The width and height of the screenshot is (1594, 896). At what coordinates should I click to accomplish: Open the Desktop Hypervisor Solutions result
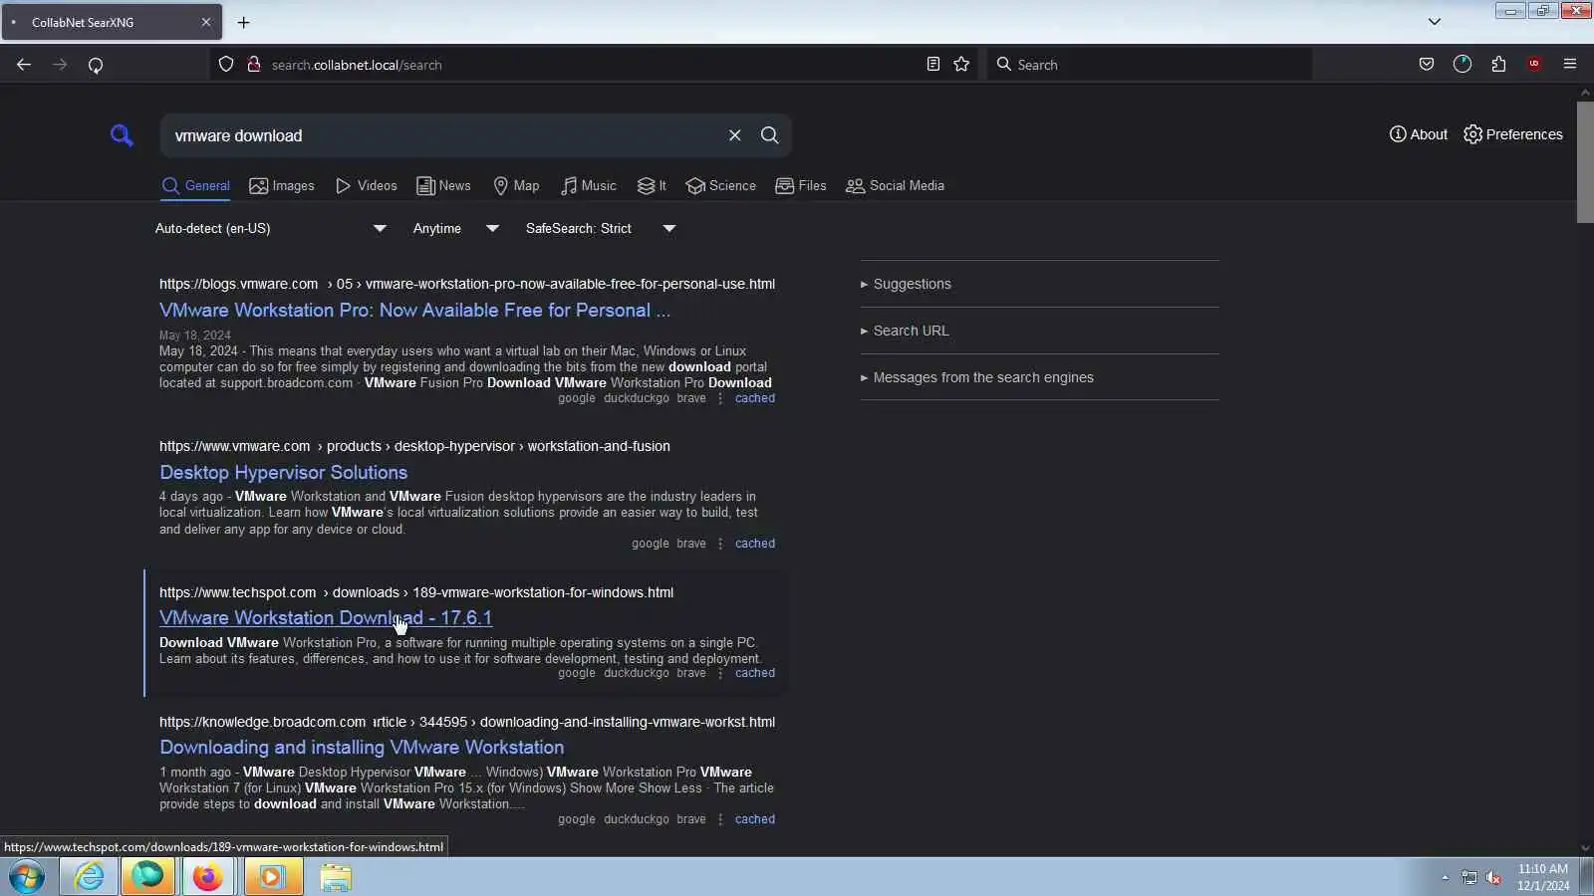click(x=283, y=473)
